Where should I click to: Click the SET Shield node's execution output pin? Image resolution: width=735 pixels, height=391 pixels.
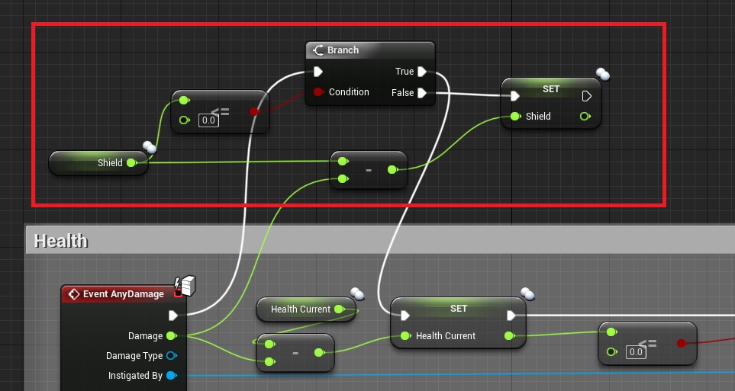click(587, 96)
